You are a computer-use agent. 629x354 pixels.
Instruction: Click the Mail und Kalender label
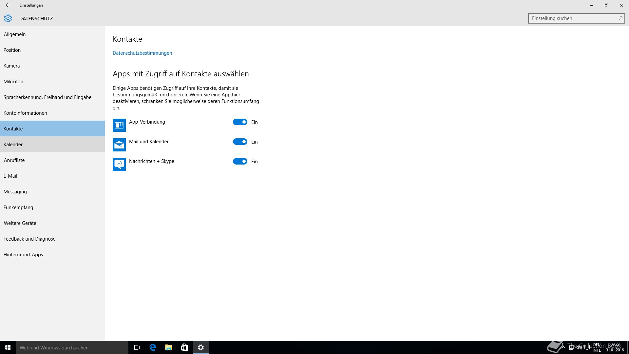click(x=149, y=142)
